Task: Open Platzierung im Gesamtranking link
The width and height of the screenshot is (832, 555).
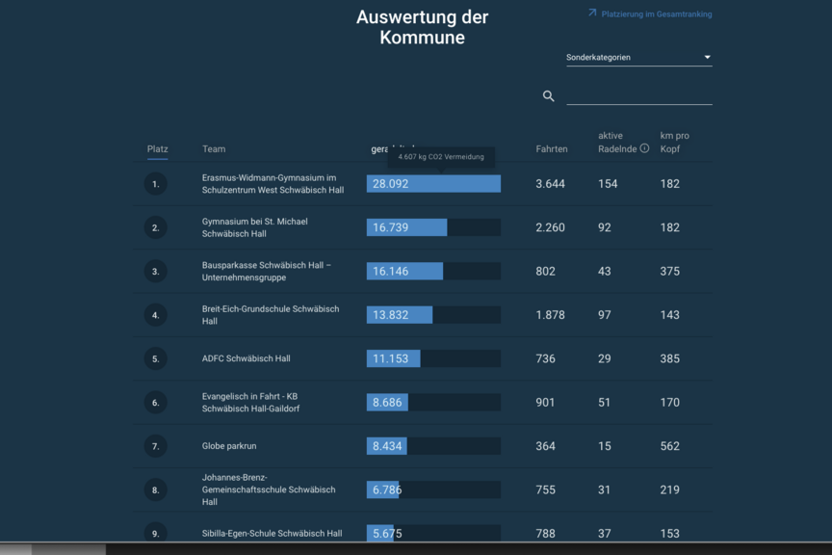Action: point(657,14)
